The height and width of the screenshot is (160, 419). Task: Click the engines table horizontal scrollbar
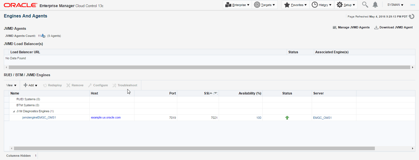(x=194, y=149)
